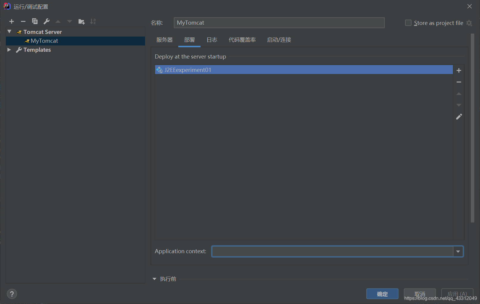Sort configurations alphabetically
Viewport: 480px width, 304px height.
pyautogui.click(x=93, y=21)
